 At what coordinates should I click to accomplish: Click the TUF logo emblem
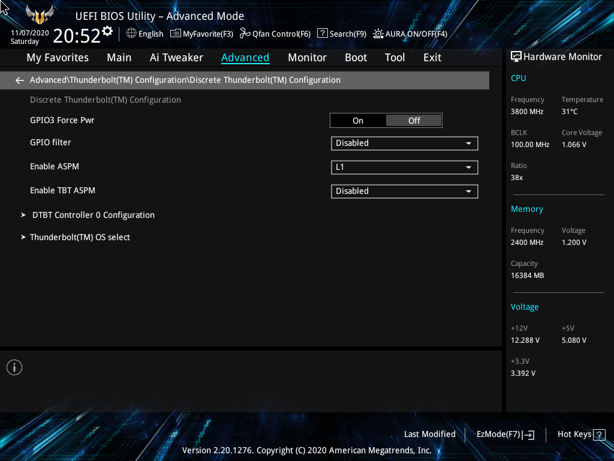coord(39,15)
